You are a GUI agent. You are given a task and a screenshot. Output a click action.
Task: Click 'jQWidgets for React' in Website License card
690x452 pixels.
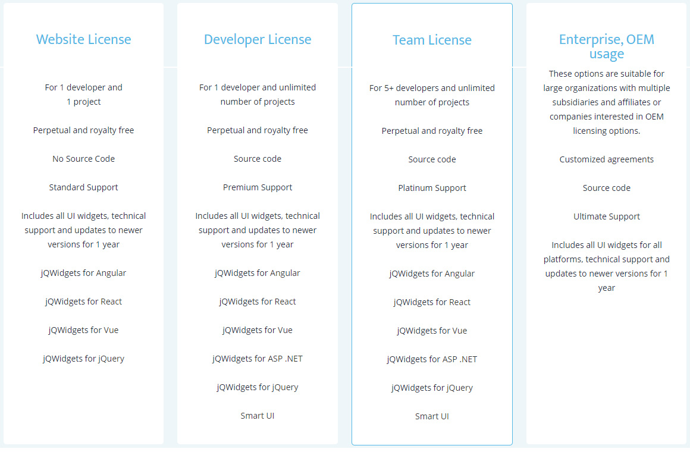click(x=84, y=302)
